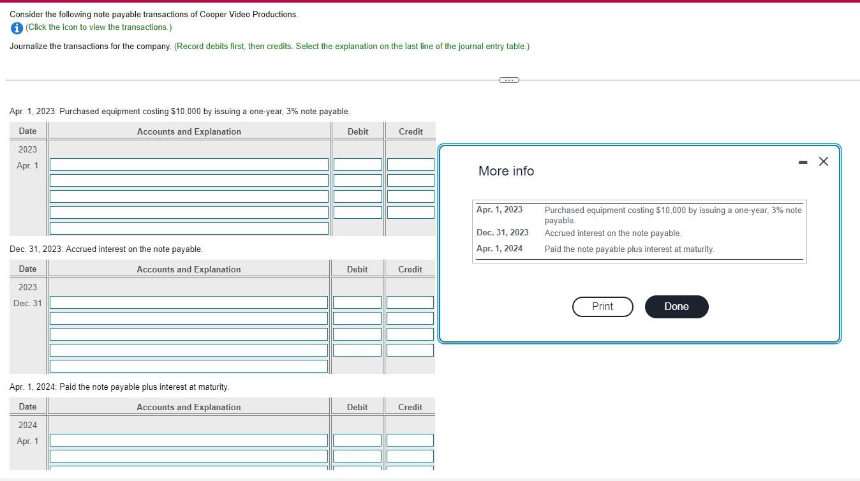The width and height of the screenshot is (860, 481).
Task: Minimize the More info dialog
Action: [802, 161]
